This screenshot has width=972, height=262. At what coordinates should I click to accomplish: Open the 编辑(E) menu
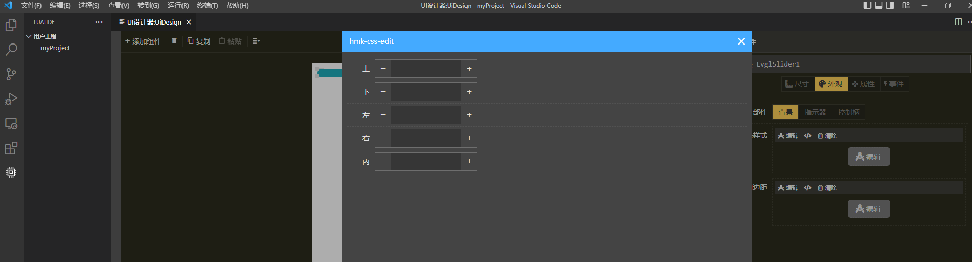(60, 5)
